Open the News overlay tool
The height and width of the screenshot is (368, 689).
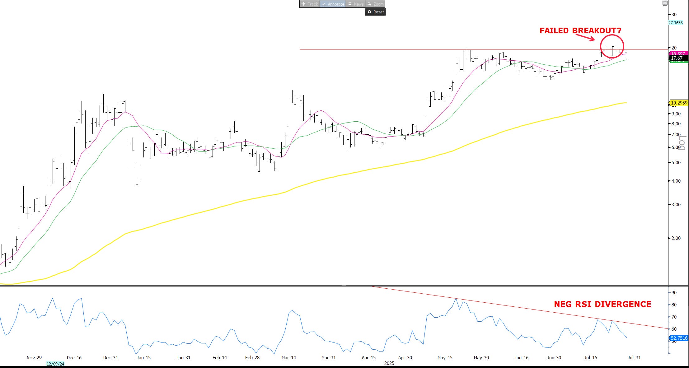coord(355,4)
